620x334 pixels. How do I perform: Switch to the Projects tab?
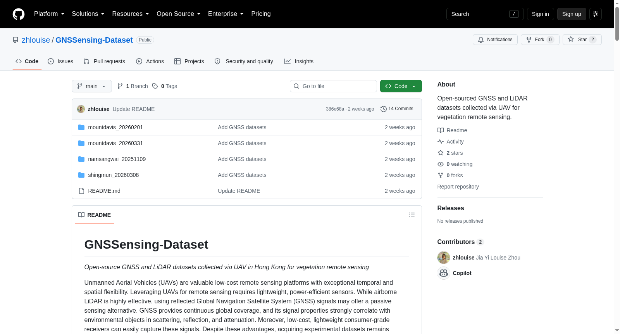click(189, 61)
